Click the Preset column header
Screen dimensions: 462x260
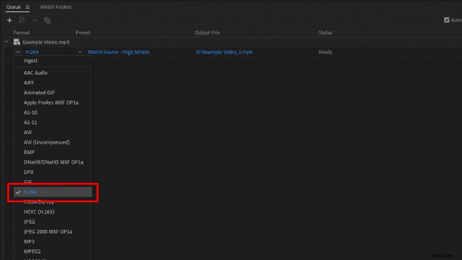[83, 33]
